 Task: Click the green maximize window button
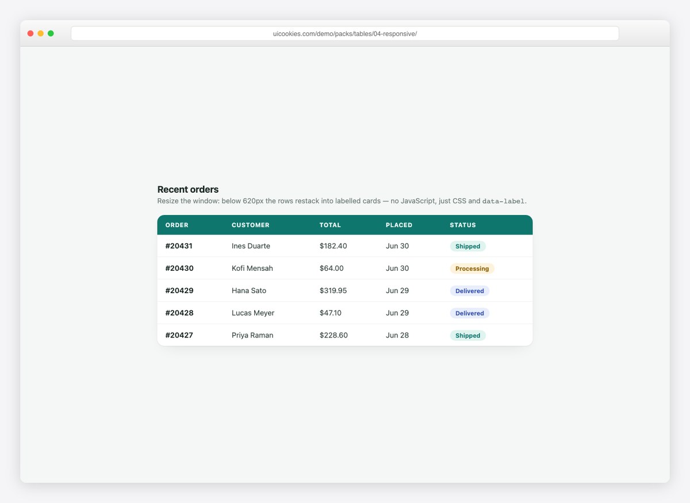51,33
